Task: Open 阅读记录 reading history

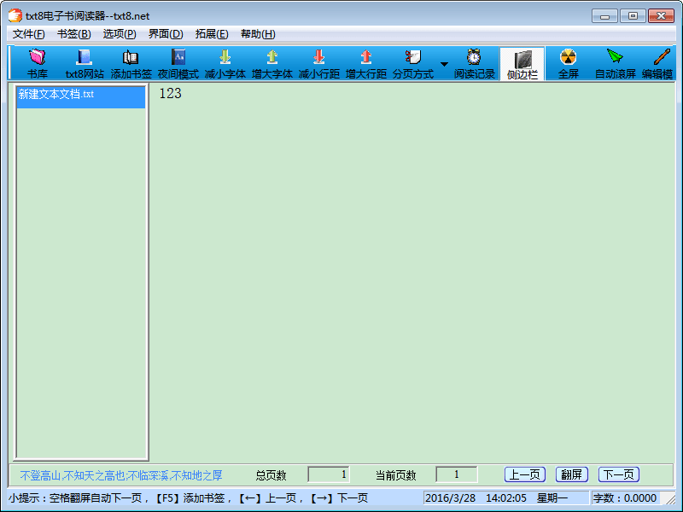Action: (x=474, y=63)
